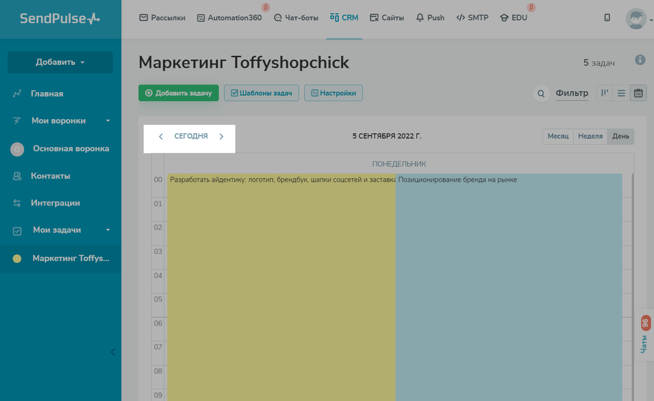Click the search magnifier icon
Screen dimensions: 654x401
pyautogui.click(x=541, y=93)
